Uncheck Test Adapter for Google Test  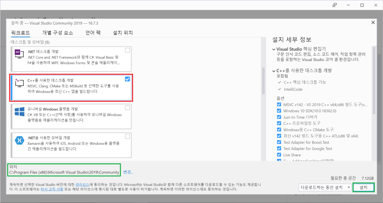[x=279, y=148]
